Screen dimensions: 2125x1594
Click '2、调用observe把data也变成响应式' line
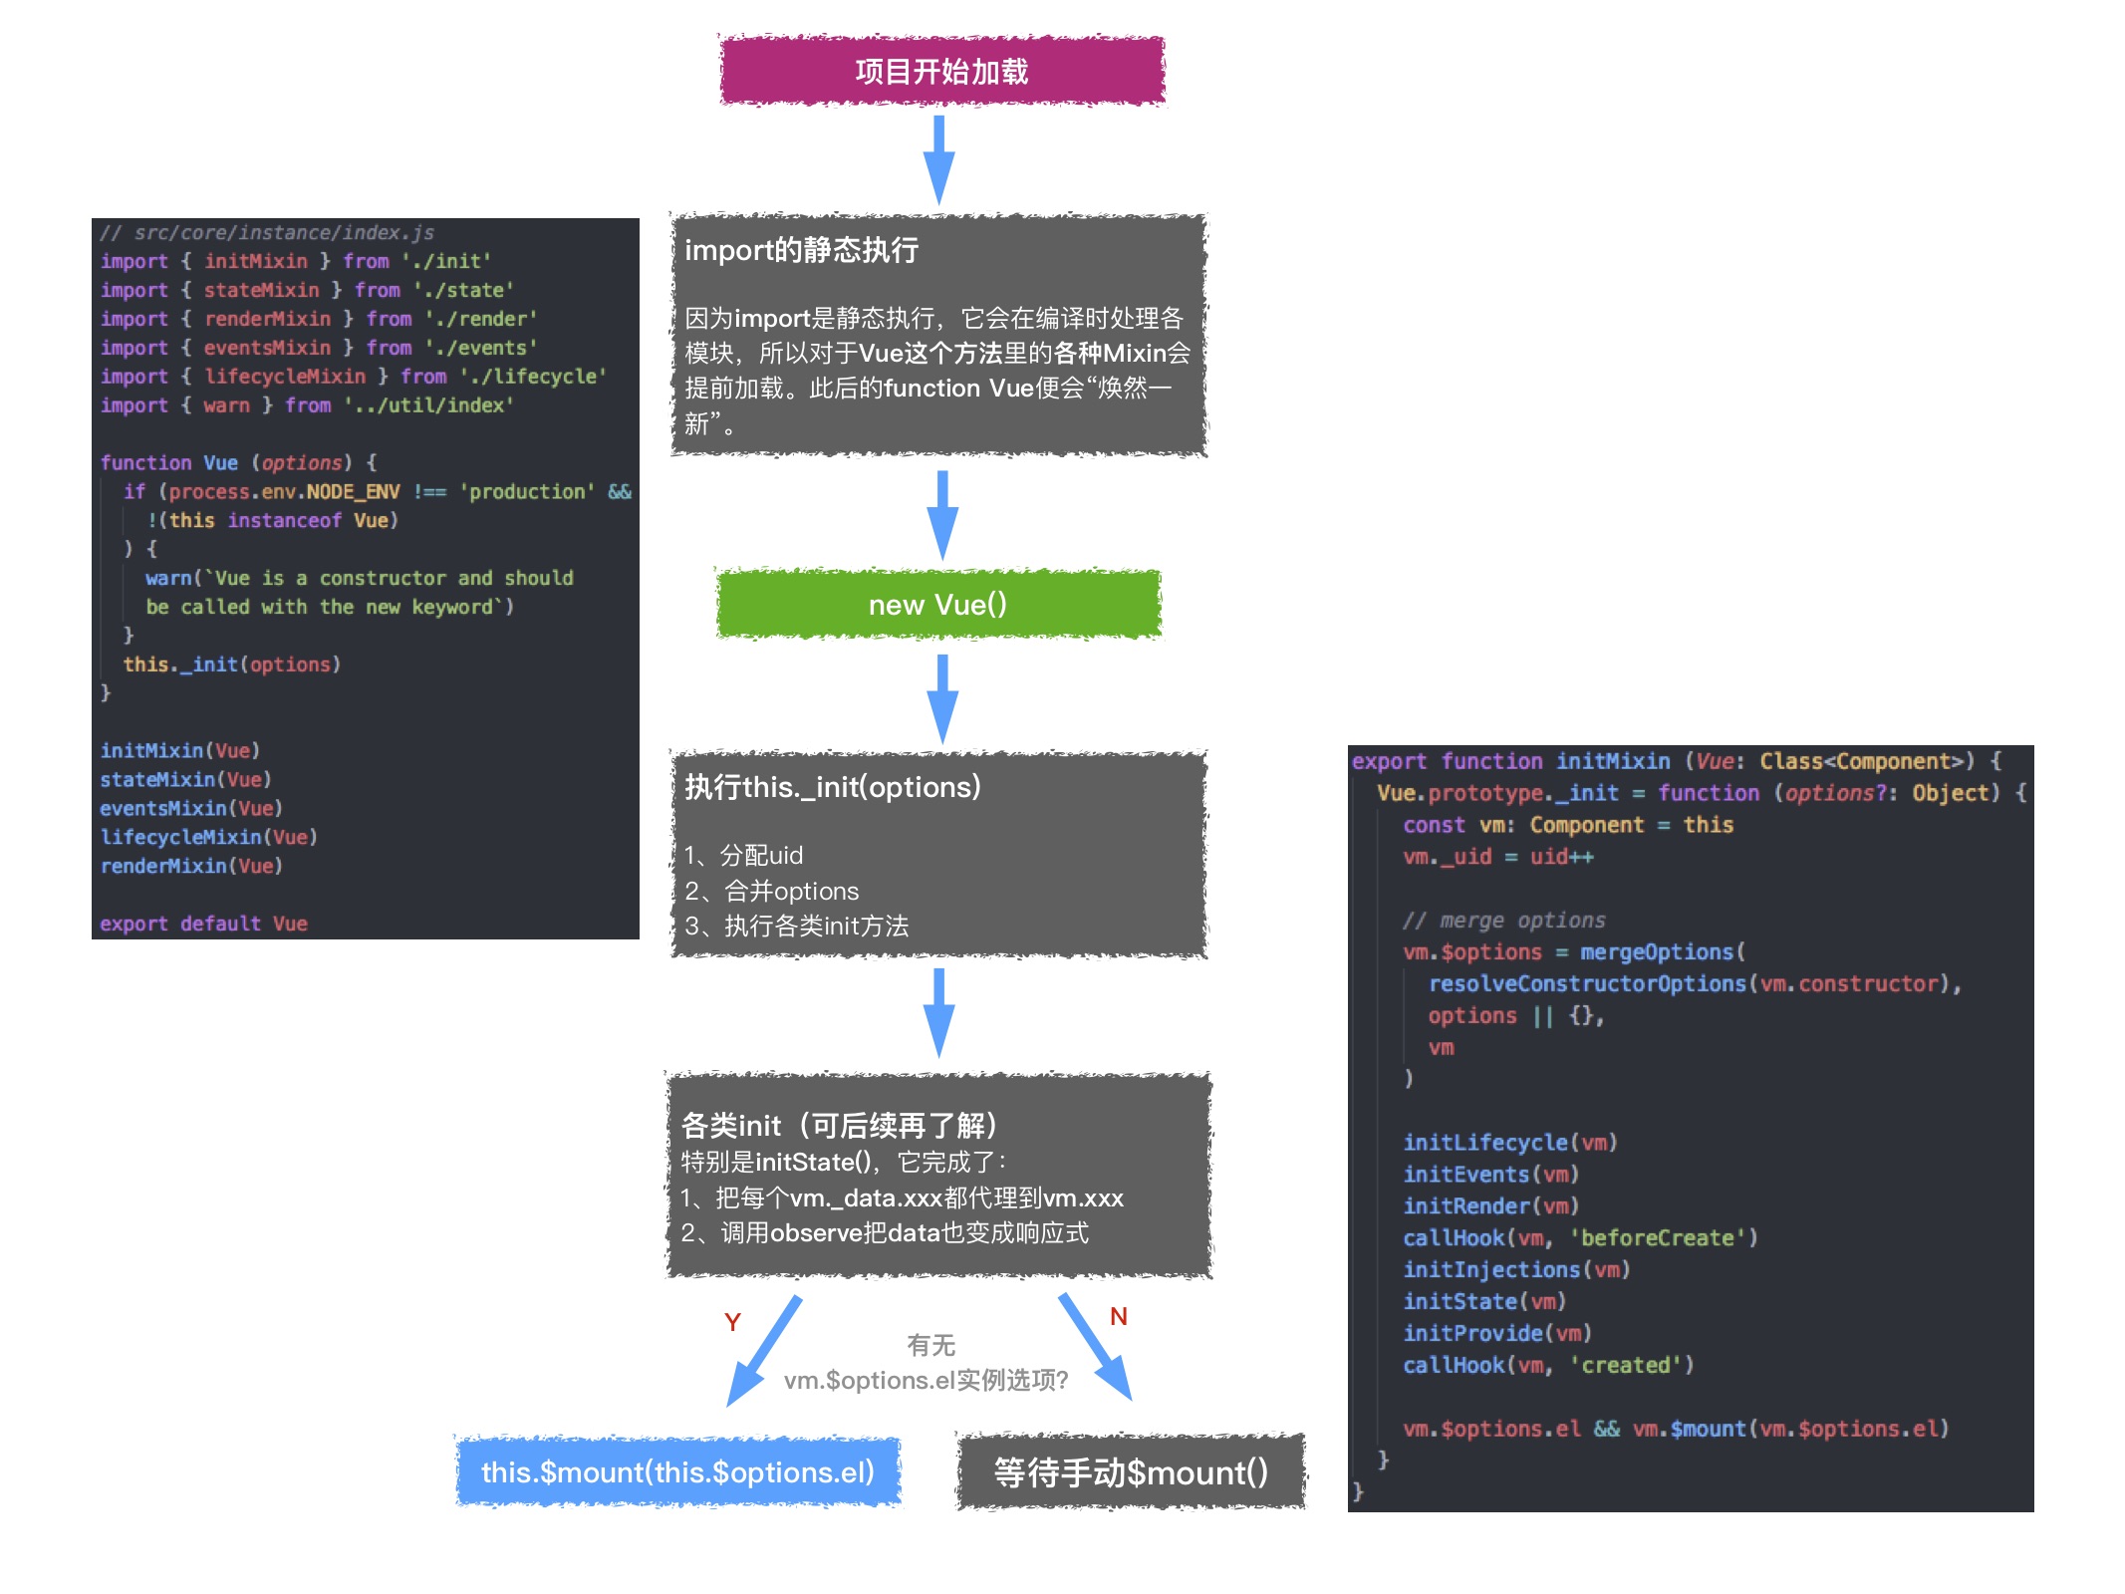(x=885, y=1232)
